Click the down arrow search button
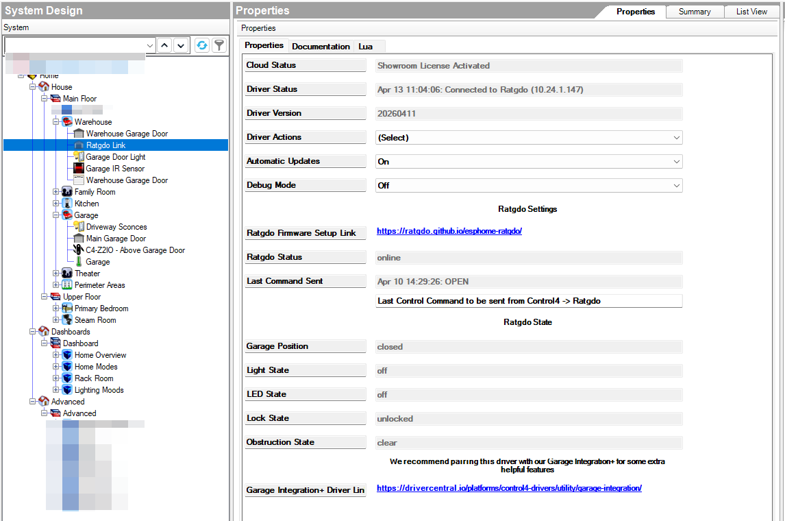The image size is (785, 521). (181, 45)
